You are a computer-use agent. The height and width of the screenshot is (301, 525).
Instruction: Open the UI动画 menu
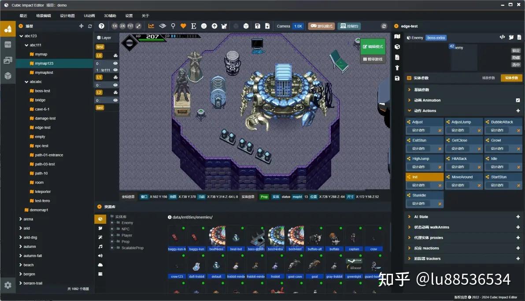[x=89, y=16]
